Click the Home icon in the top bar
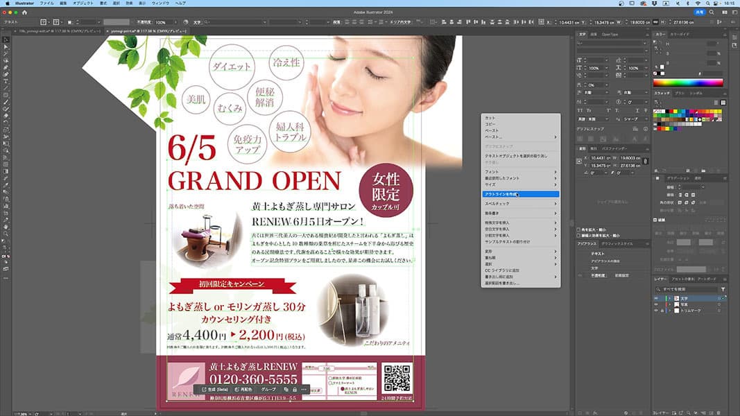740x416 pixels. coord(26,12)
